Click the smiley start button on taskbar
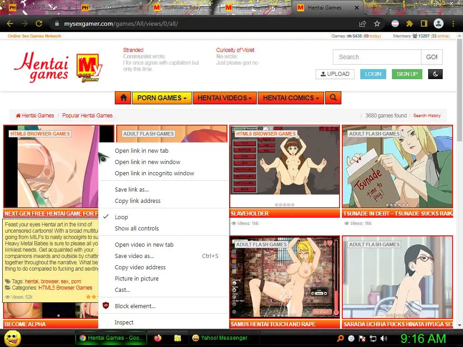Screen dimensions: 463x347 tap(12, 338)
